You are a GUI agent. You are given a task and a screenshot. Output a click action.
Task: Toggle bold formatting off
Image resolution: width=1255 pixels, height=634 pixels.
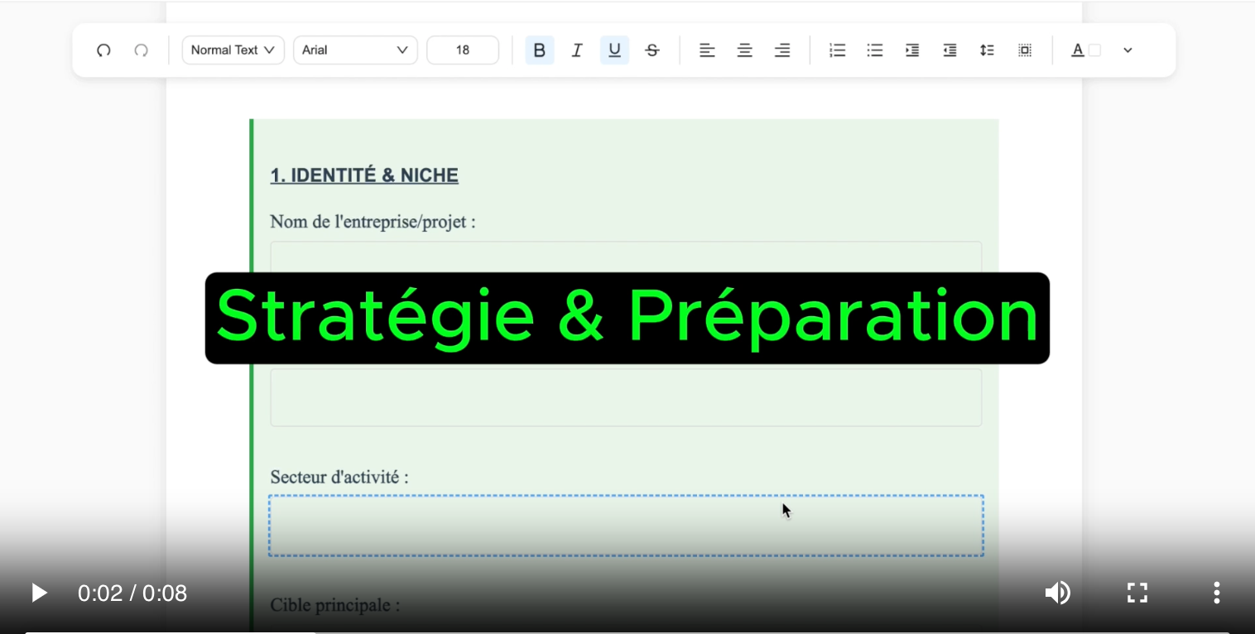pyautogui.click(x=539, y=50)
